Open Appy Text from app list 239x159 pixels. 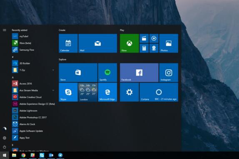pos(34,138)
